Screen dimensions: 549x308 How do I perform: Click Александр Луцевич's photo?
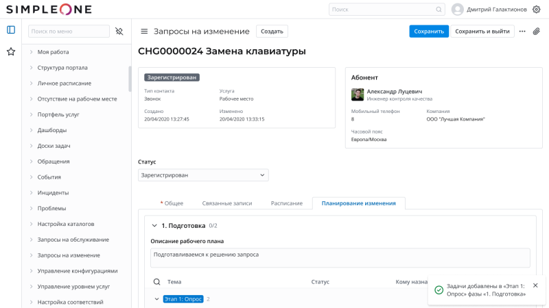pyautogui.click(x=358, y=94)
